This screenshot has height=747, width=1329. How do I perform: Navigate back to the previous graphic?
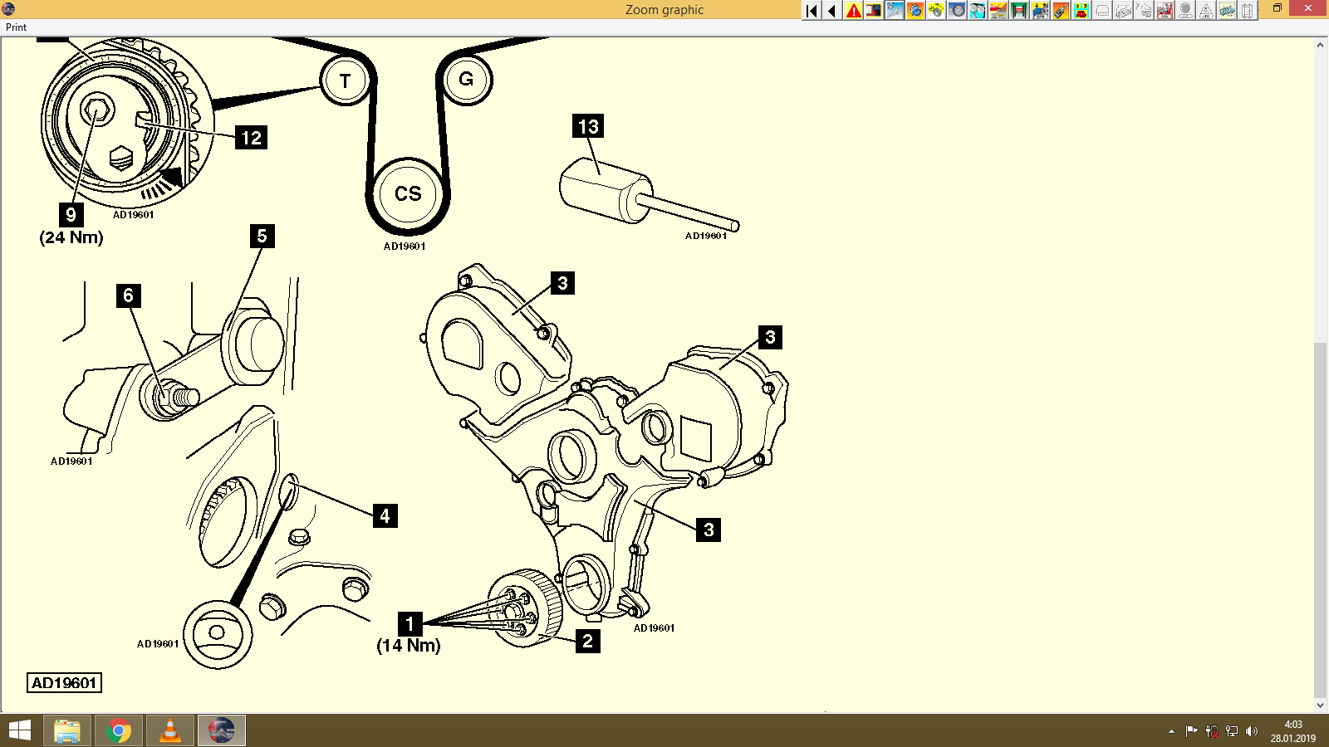tap(831, 10)
